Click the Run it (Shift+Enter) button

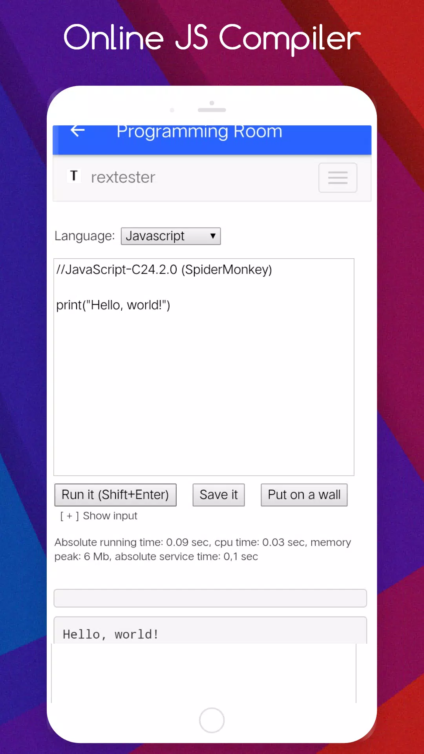(115, 495)
